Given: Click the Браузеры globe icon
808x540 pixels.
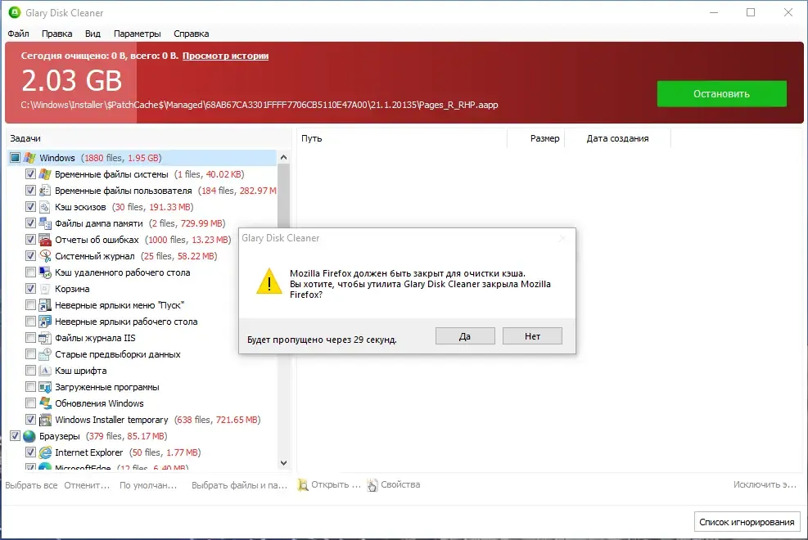Looking at the screenshot, I should (x=30, y=436).
